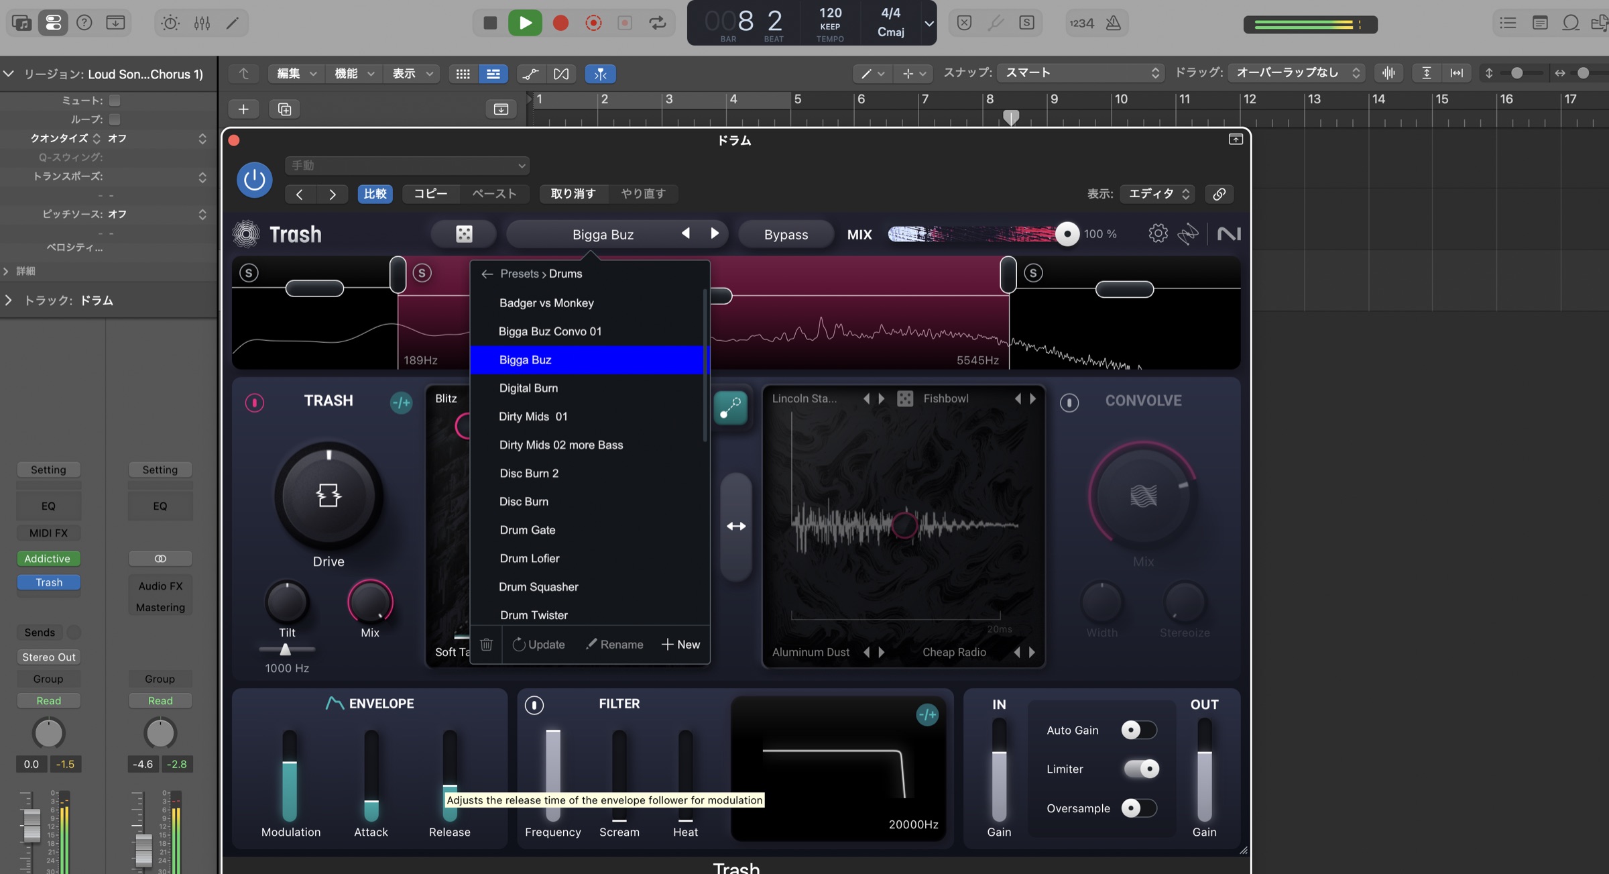Click the 比較 compare button

(375, 194)
